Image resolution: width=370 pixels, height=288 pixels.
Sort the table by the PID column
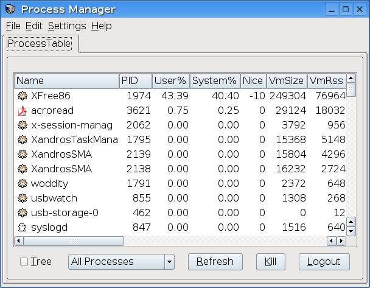click(135, 80)
